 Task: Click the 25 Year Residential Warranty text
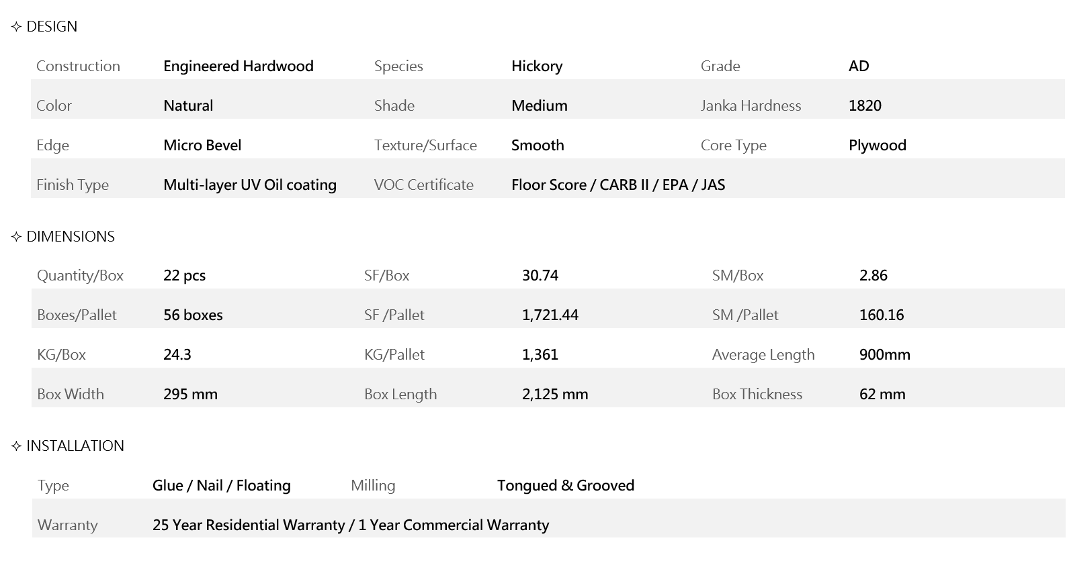pos(249,525)
